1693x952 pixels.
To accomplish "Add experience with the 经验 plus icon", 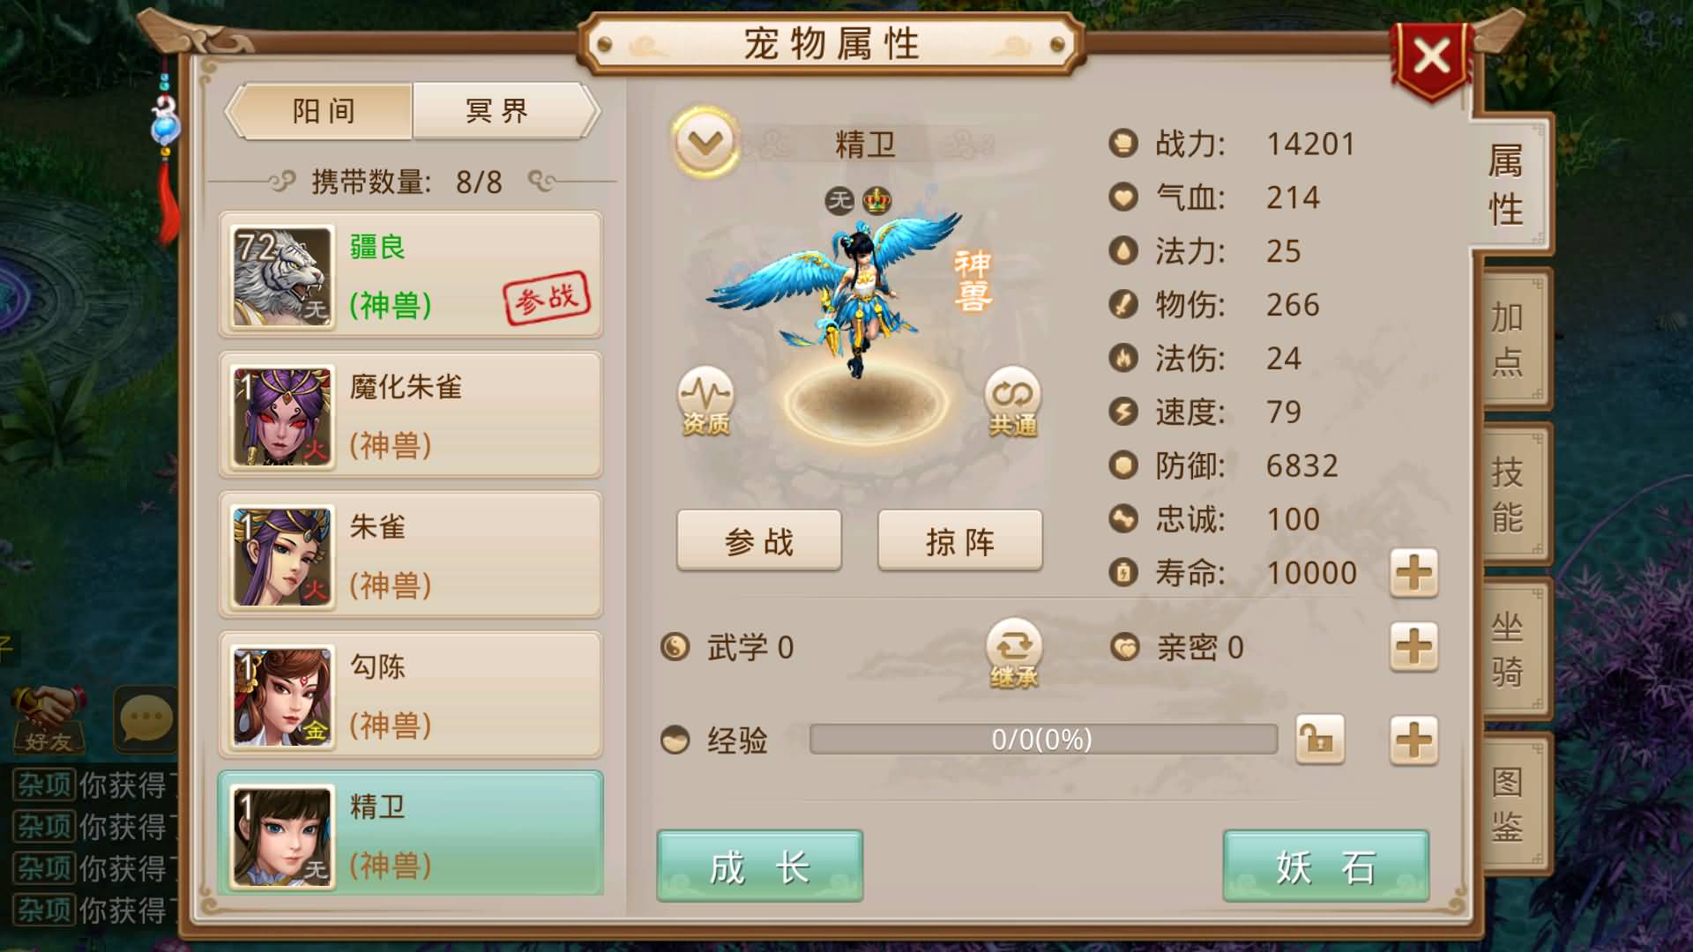I will tap(1413, 739).
